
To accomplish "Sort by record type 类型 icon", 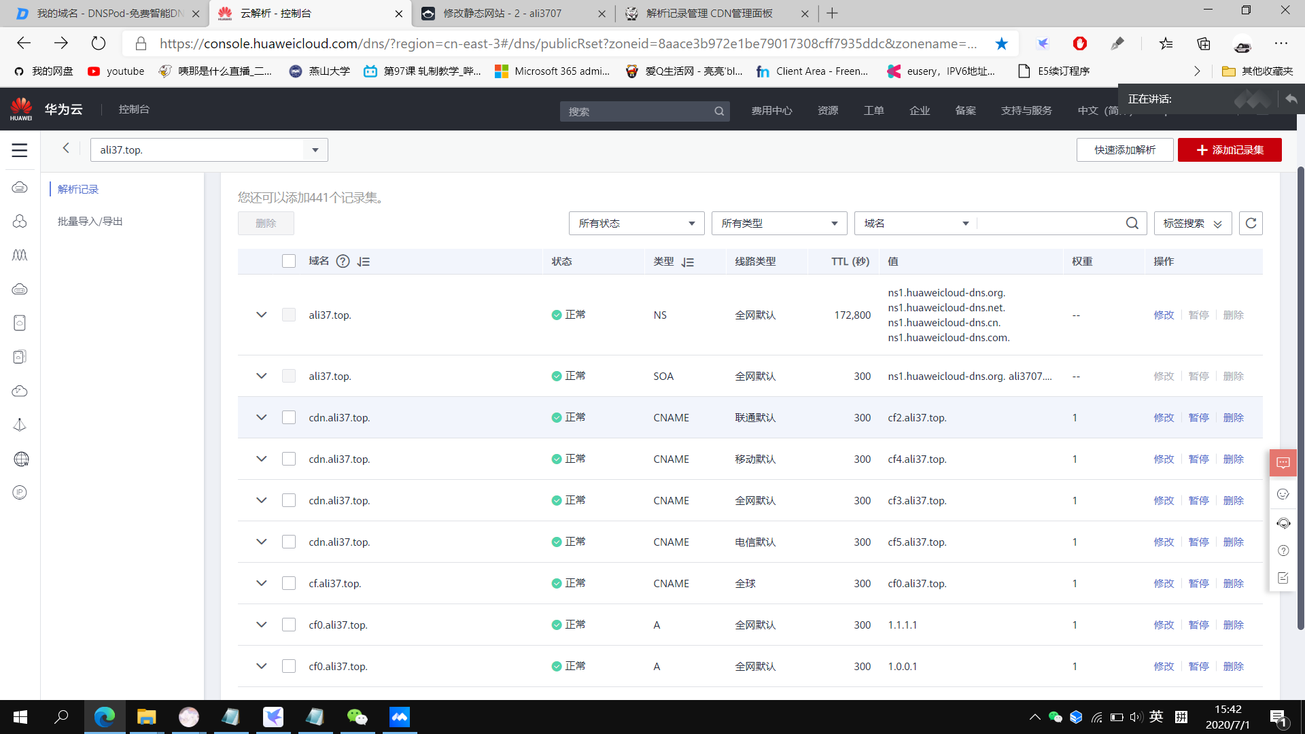I will (x=688, y=262).
